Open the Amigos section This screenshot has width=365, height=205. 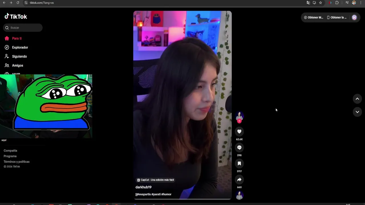[17, 65]
